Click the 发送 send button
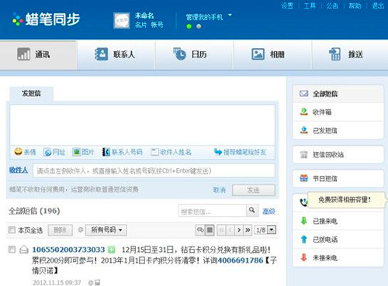388x286 pixels. tap(254, 191)
